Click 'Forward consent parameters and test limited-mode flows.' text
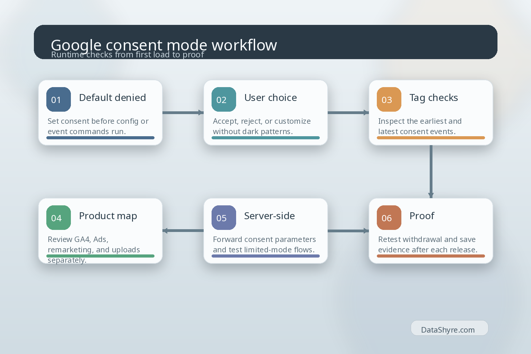 (x=264, y=244)
